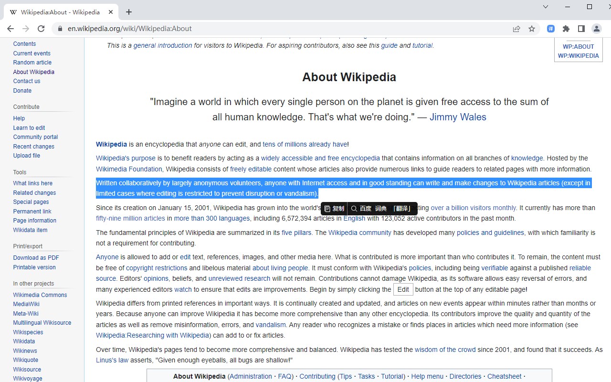This screenshot has width=611, height=382.
Task: Open Printable version link
Action: pyautogui.click(x=34, y=267)
